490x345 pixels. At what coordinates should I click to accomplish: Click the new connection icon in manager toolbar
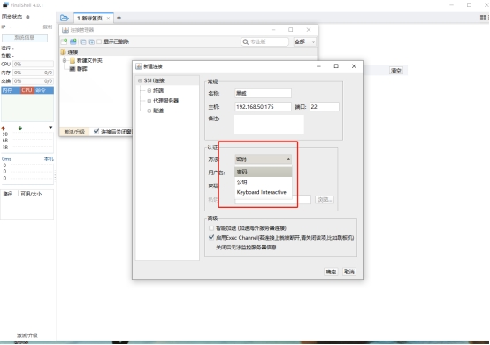(x=64, y=42)
